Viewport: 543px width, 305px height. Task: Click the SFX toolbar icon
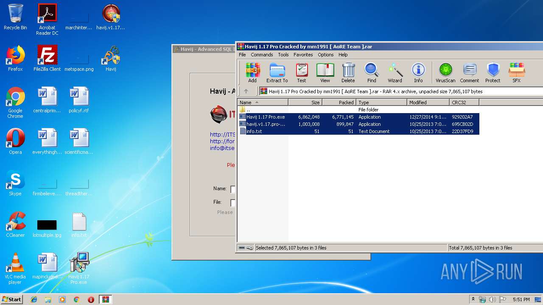(x=516, y=72)
